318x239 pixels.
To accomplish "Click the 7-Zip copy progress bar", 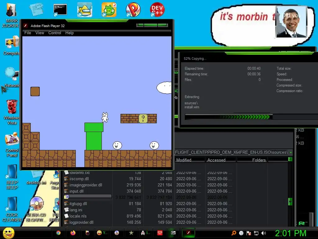I will 251,117.
